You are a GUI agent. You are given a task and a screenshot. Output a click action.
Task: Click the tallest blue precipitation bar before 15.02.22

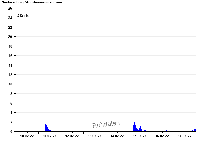[135, 127]
